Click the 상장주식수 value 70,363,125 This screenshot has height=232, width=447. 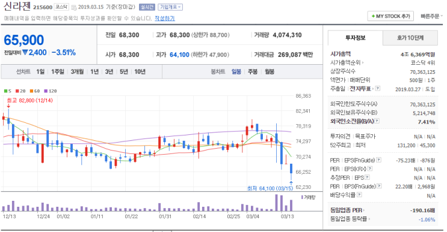pos(422,72)
